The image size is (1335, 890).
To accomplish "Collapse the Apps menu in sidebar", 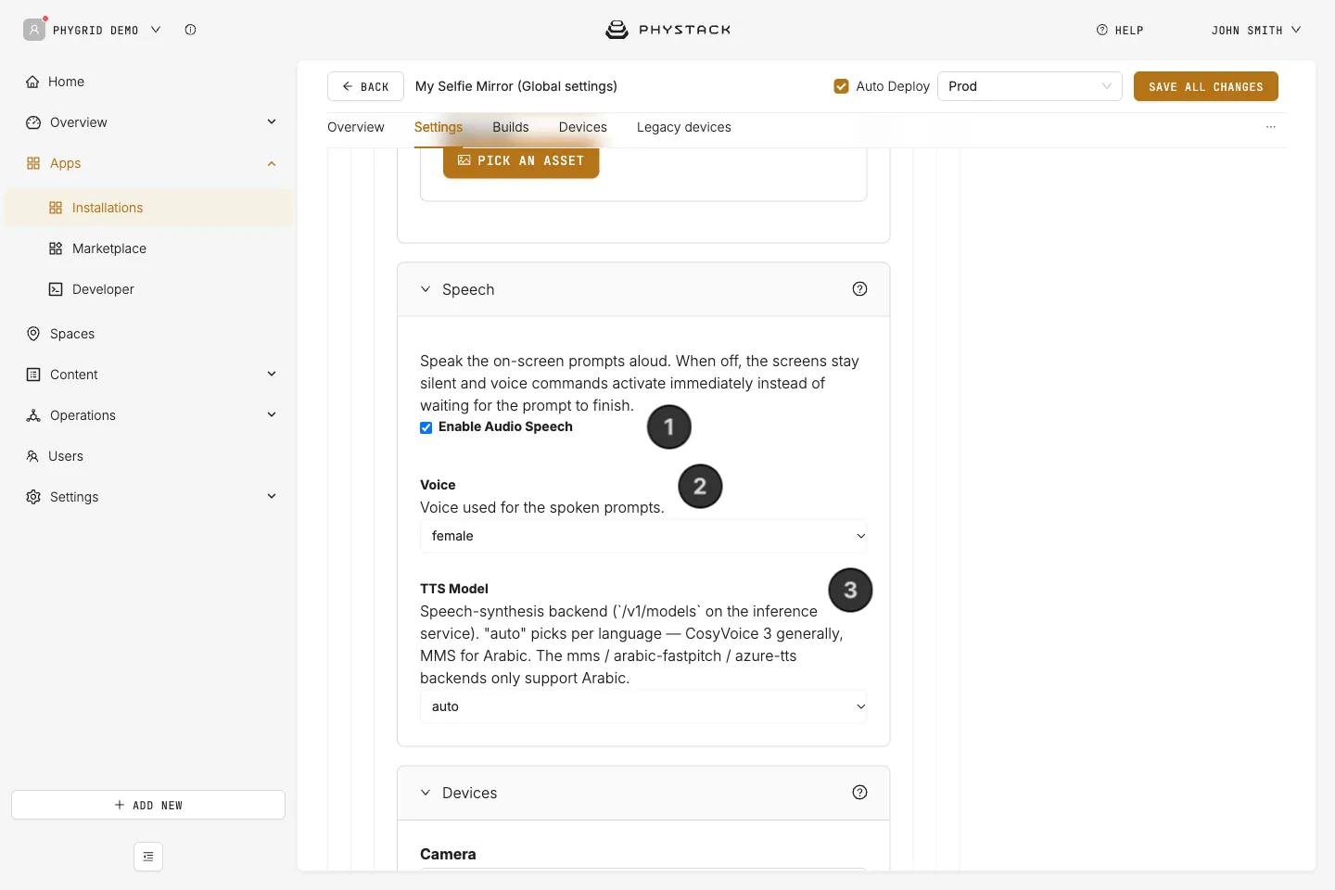I will click(272, 163).
